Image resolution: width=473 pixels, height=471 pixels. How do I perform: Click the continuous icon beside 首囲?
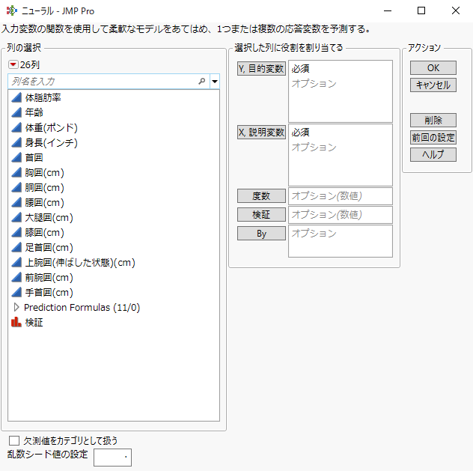tap(16, 157)
